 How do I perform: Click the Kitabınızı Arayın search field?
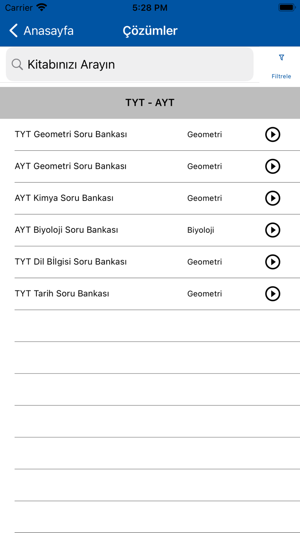click(x=129, y=64)
